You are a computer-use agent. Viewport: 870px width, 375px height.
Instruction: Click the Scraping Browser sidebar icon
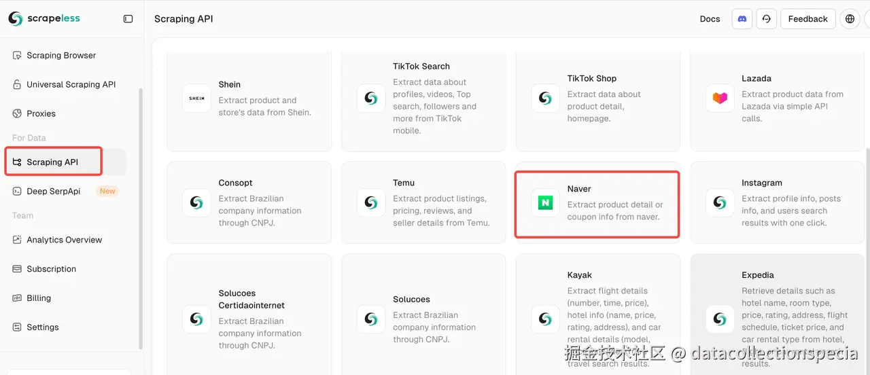point(17,55)
